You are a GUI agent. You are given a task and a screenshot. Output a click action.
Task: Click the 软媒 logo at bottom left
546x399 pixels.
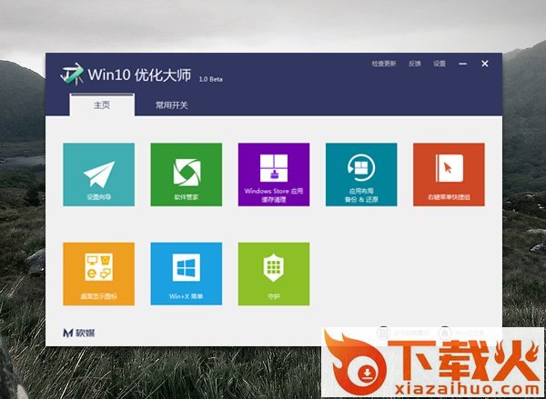tap(78, 333)
